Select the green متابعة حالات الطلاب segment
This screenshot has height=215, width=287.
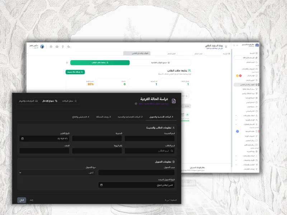100,62
